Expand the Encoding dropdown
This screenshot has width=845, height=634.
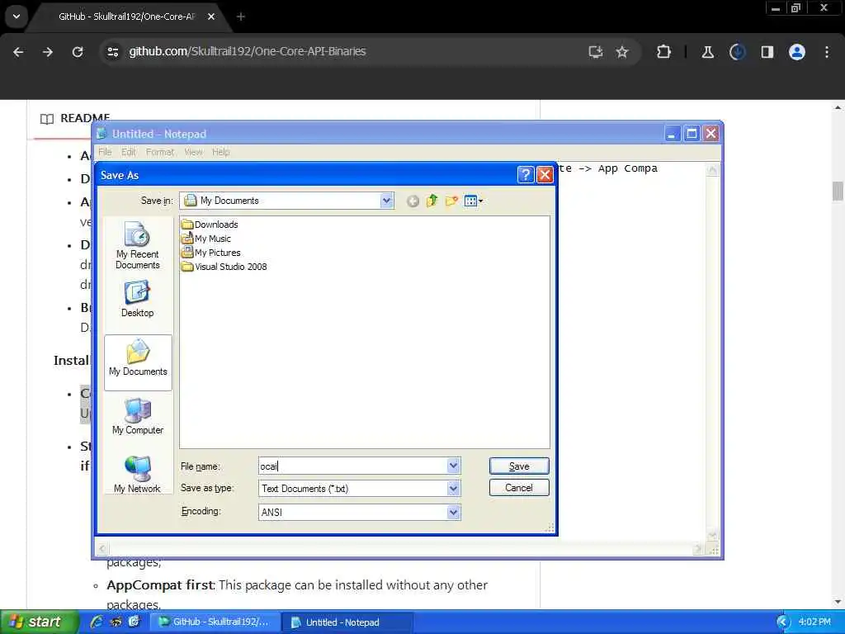click(x=453, y=512)
